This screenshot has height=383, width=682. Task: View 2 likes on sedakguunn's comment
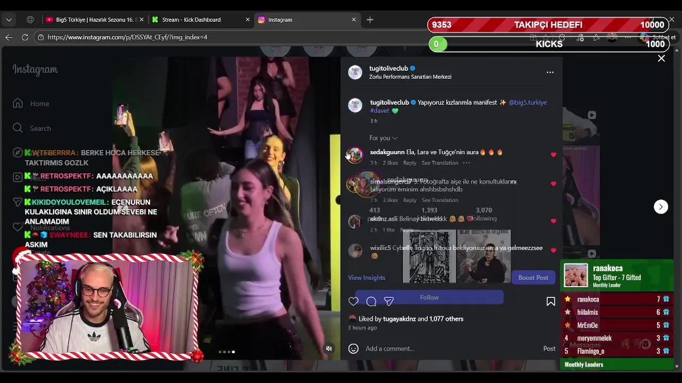(x=390, y=163)
